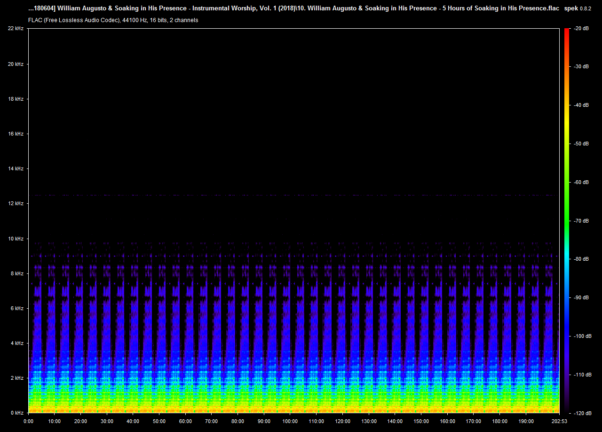602x432 pixels.
Task: Click the -90 dB scale label
Action: [581, 297]
